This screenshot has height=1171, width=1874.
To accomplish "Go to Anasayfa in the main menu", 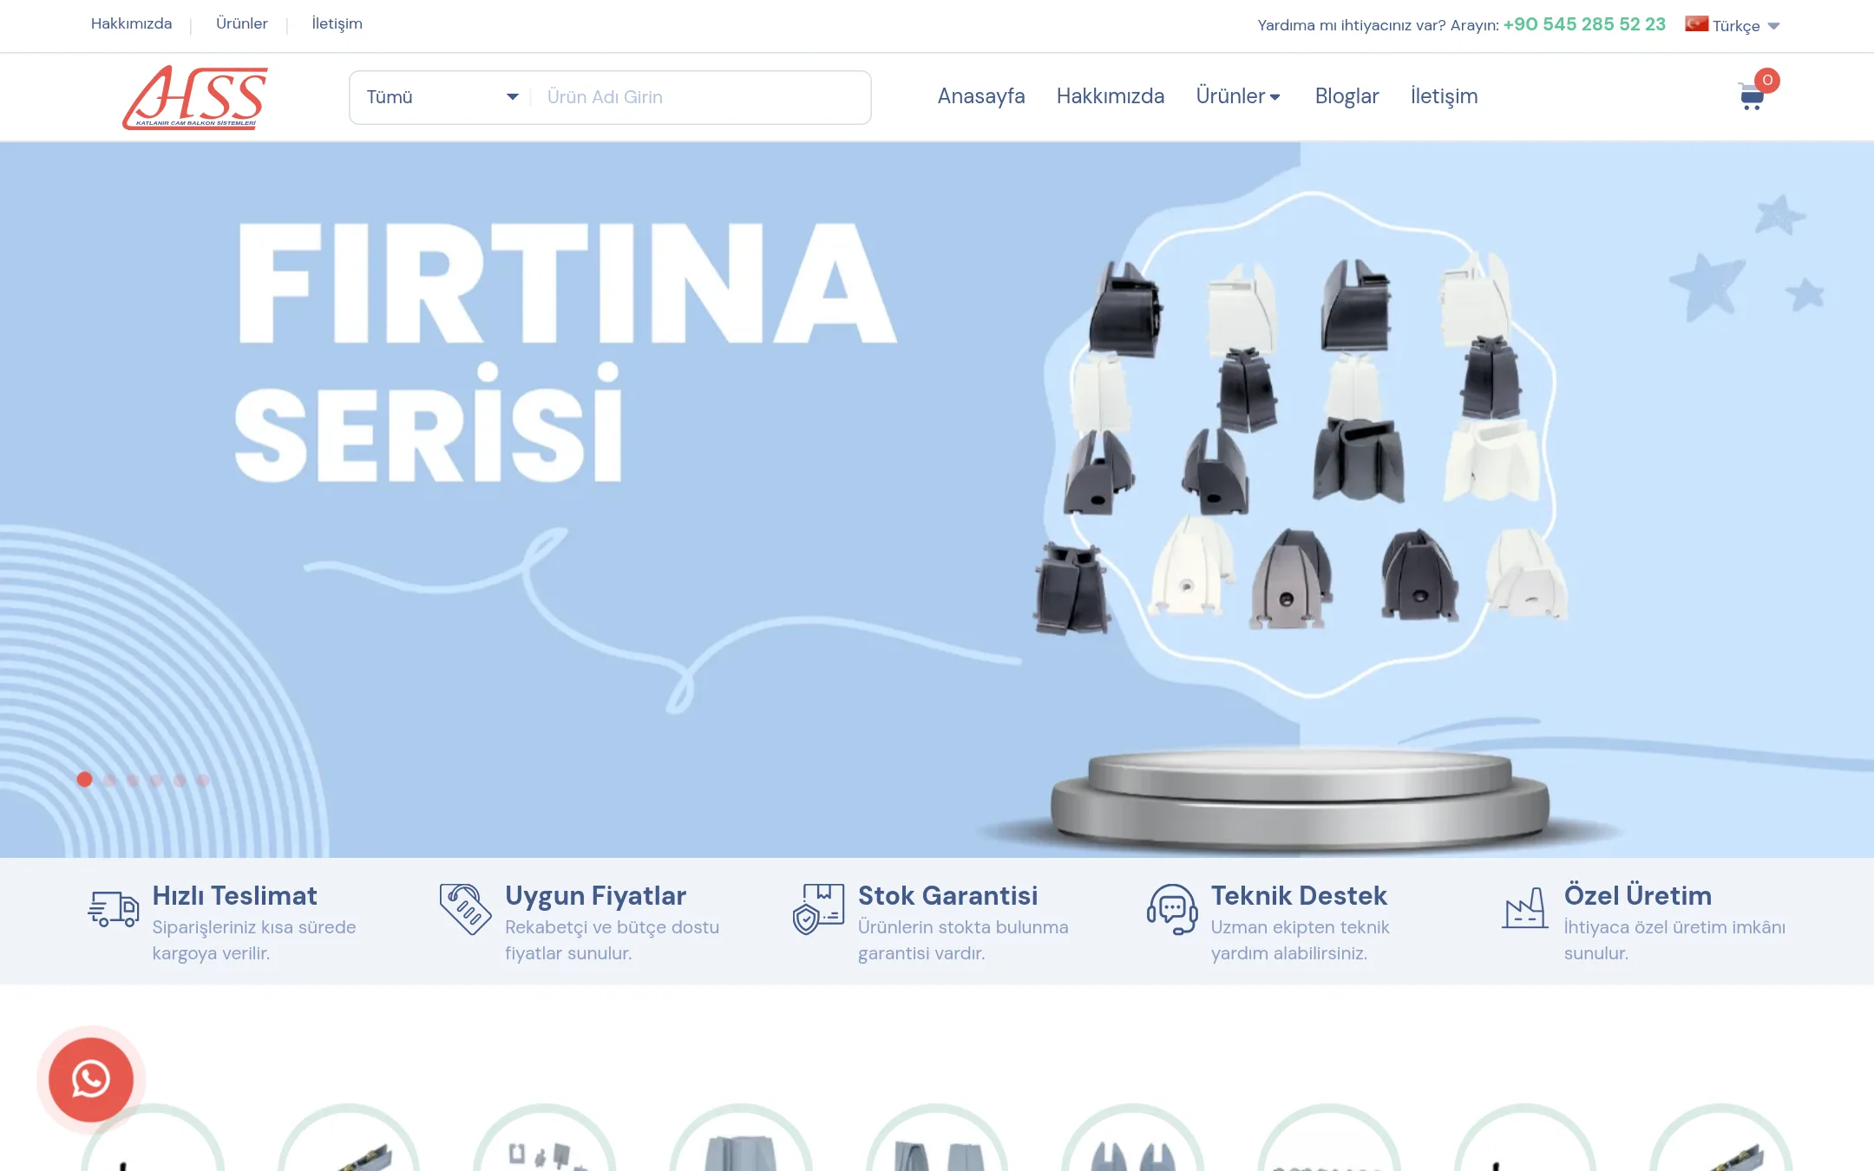I will pos(981,96).
